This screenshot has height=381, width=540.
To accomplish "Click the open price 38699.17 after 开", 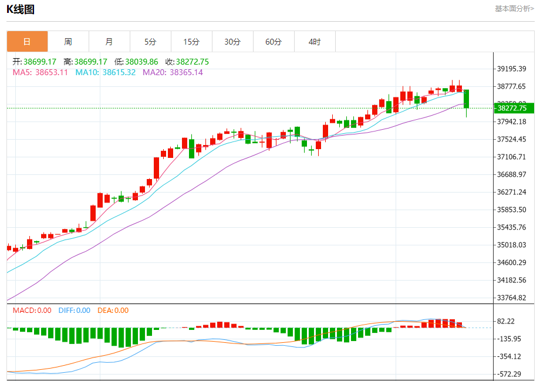I will [40, 62].
